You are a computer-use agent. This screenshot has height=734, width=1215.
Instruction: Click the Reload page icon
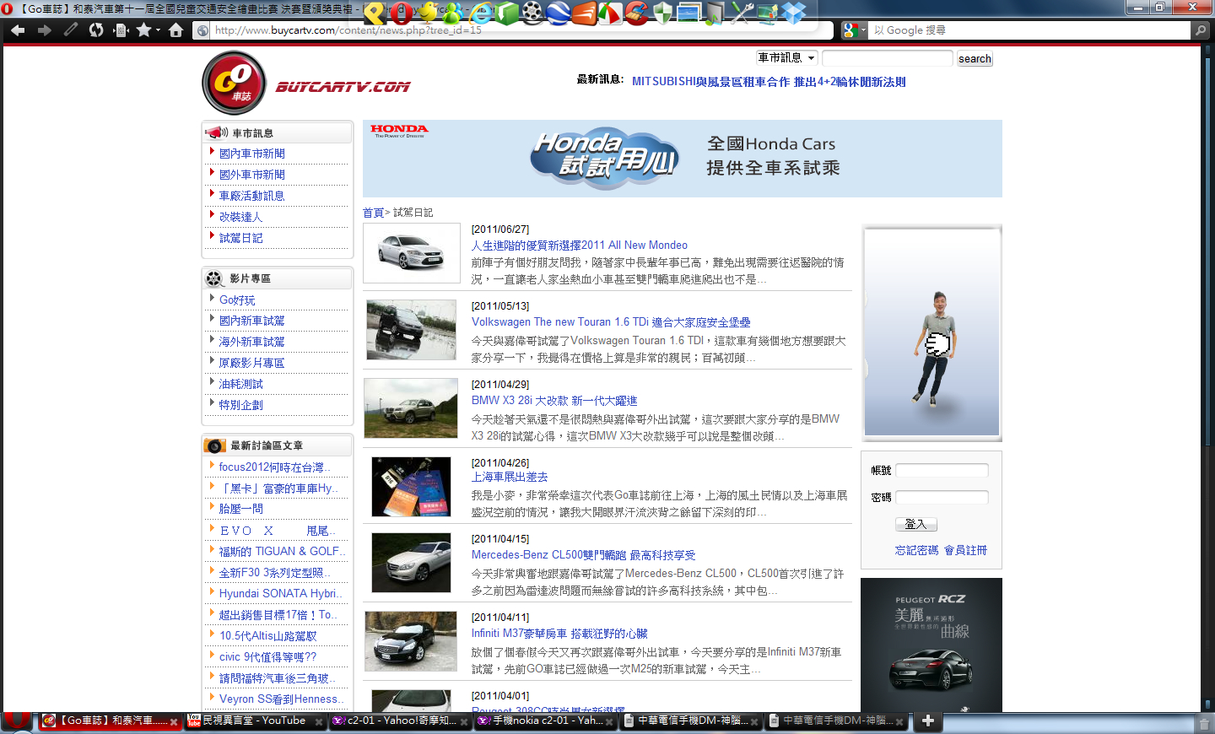96,30
